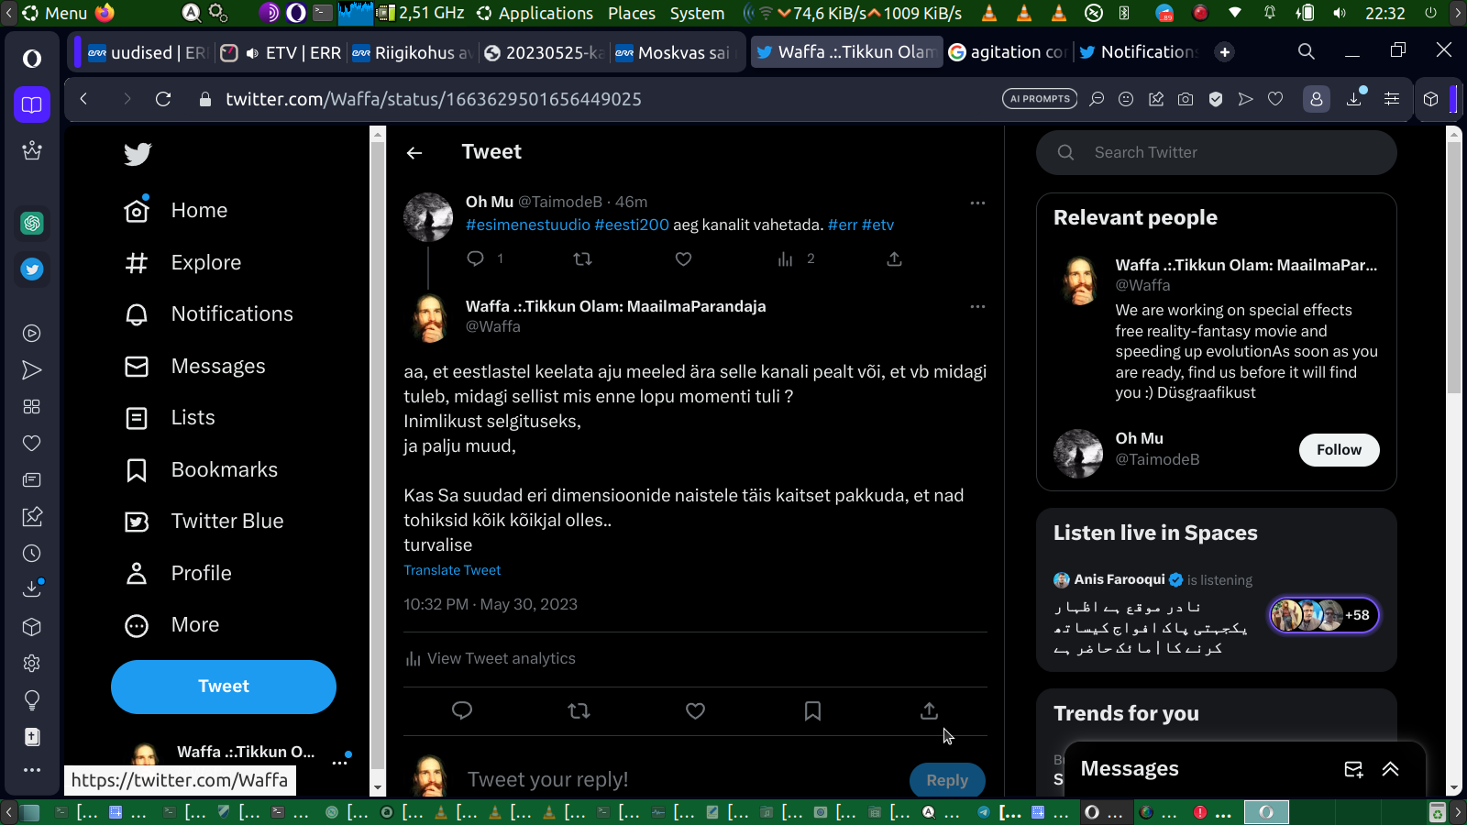Bookmark Waffa's main tweet
This screenshot has height=825, width=1467.
(812, 710)
